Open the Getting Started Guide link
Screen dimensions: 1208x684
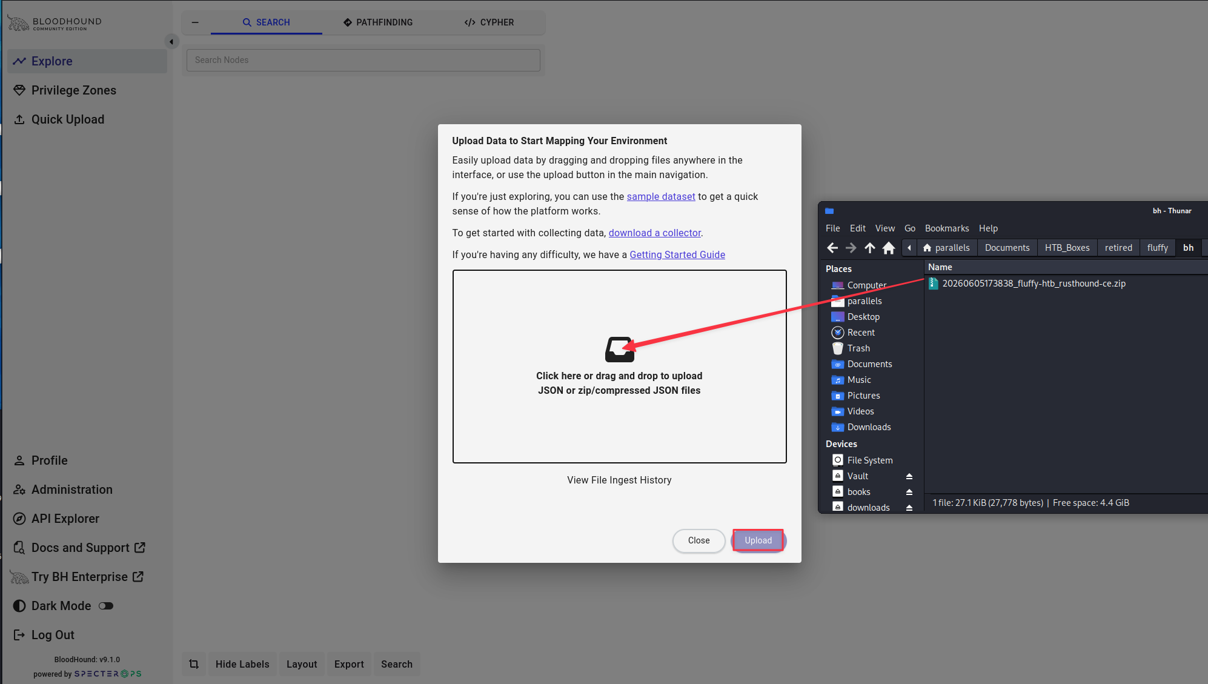point(677,254)
